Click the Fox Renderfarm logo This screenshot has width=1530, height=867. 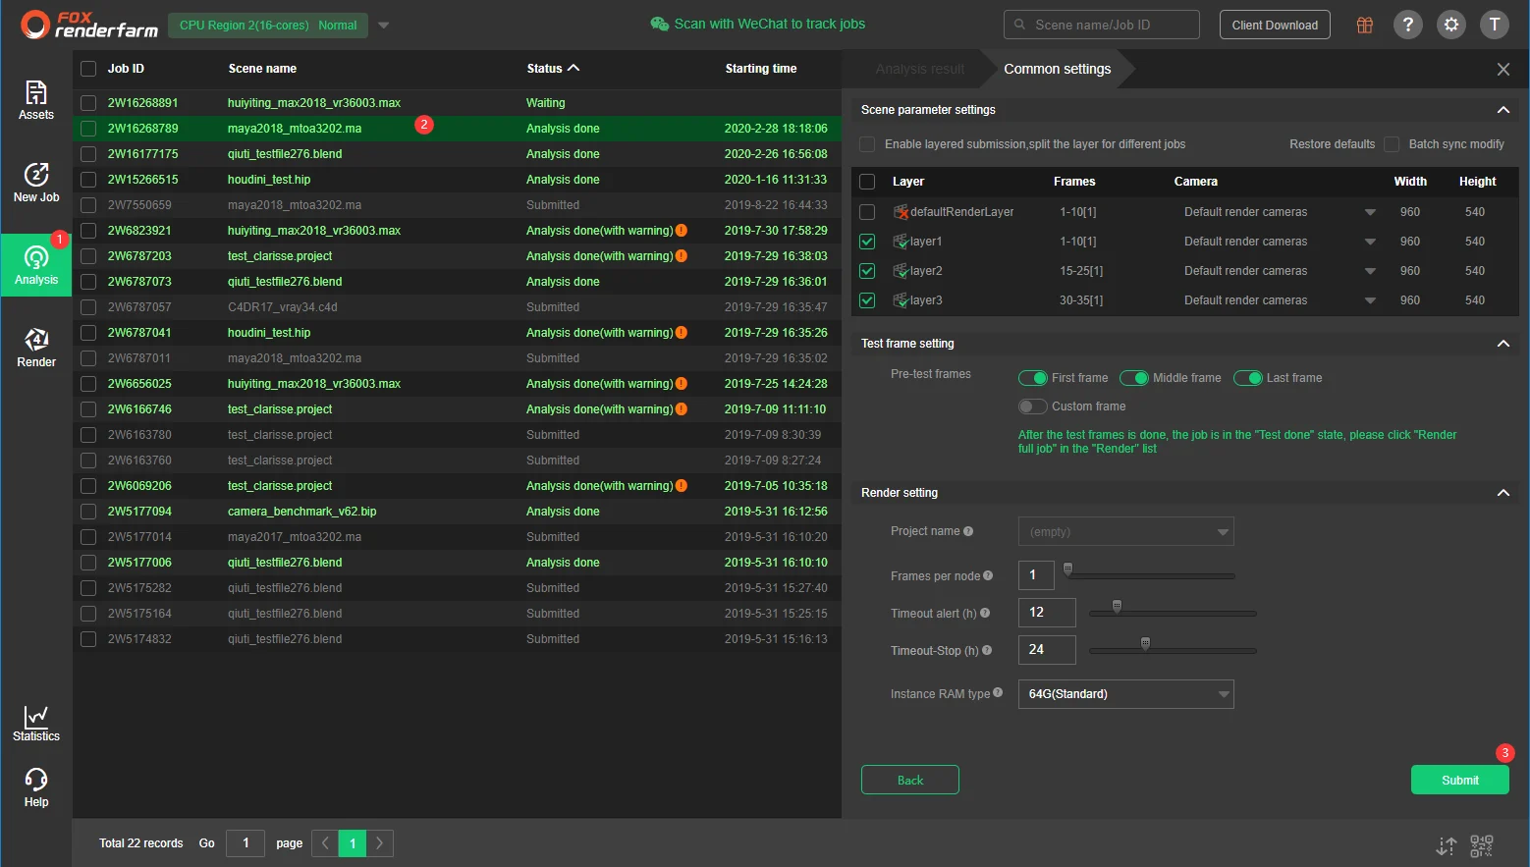pyautogui.click(x=89, y=25)
